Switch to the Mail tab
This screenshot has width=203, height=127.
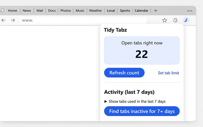[40, 10]
